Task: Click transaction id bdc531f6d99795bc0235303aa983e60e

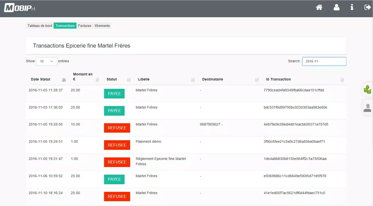Action: point(296,107)
